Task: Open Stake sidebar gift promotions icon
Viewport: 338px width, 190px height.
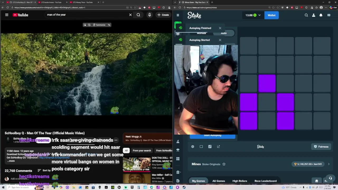Action: [178, 172]
